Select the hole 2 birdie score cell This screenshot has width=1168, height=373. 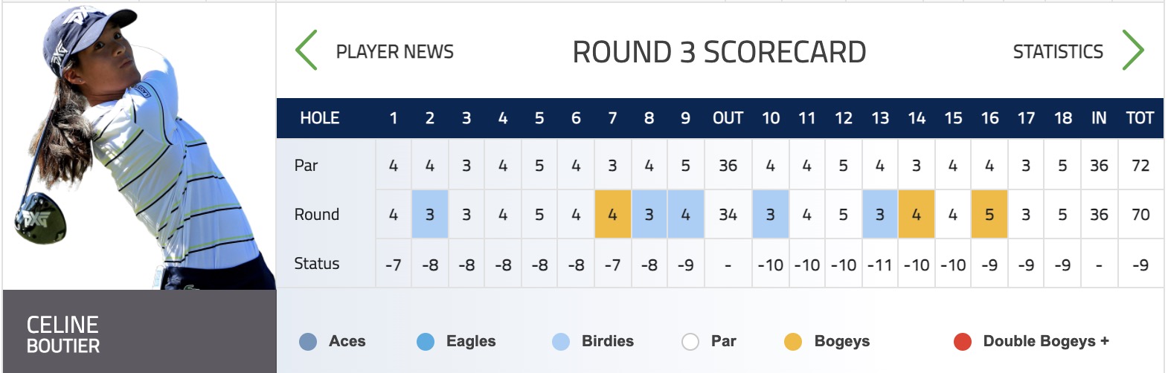[x=430, y=214]
